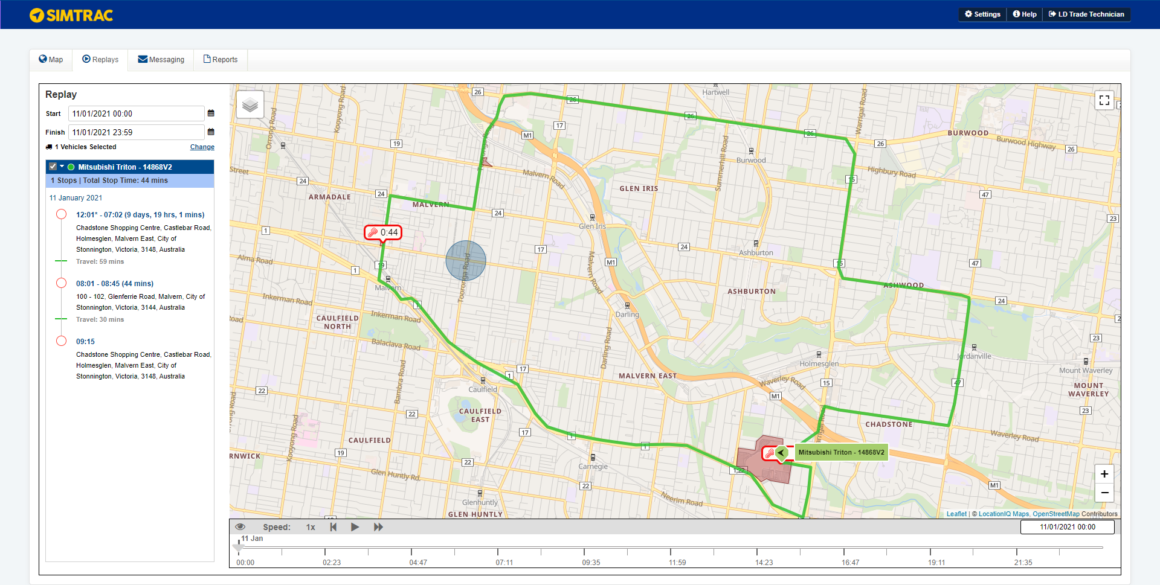Click the 0:44 stop marker on map
Image resolution: width=1160 pixels, height=585 pixels.
pyautogui.click(x=383, y=232)
